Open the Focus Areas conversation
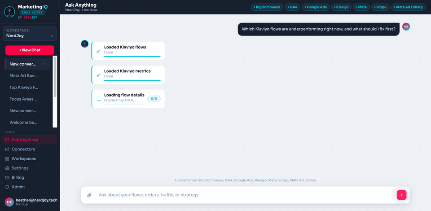This screenshot has width=431, height=211. point(24,99)
